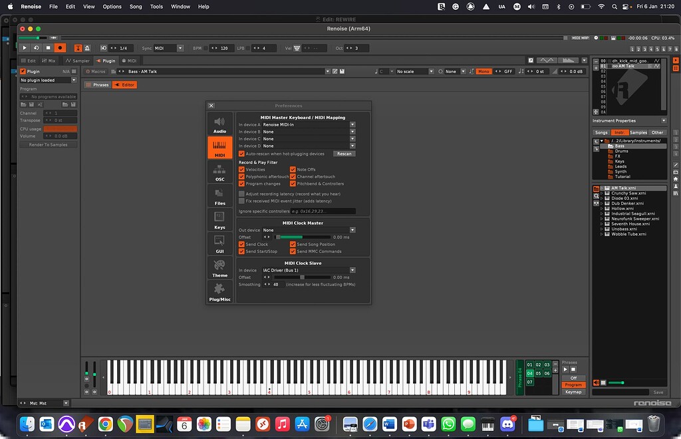681x439 pixels.
Task: Click the Rescan button
Action: [x=344, y=153]
